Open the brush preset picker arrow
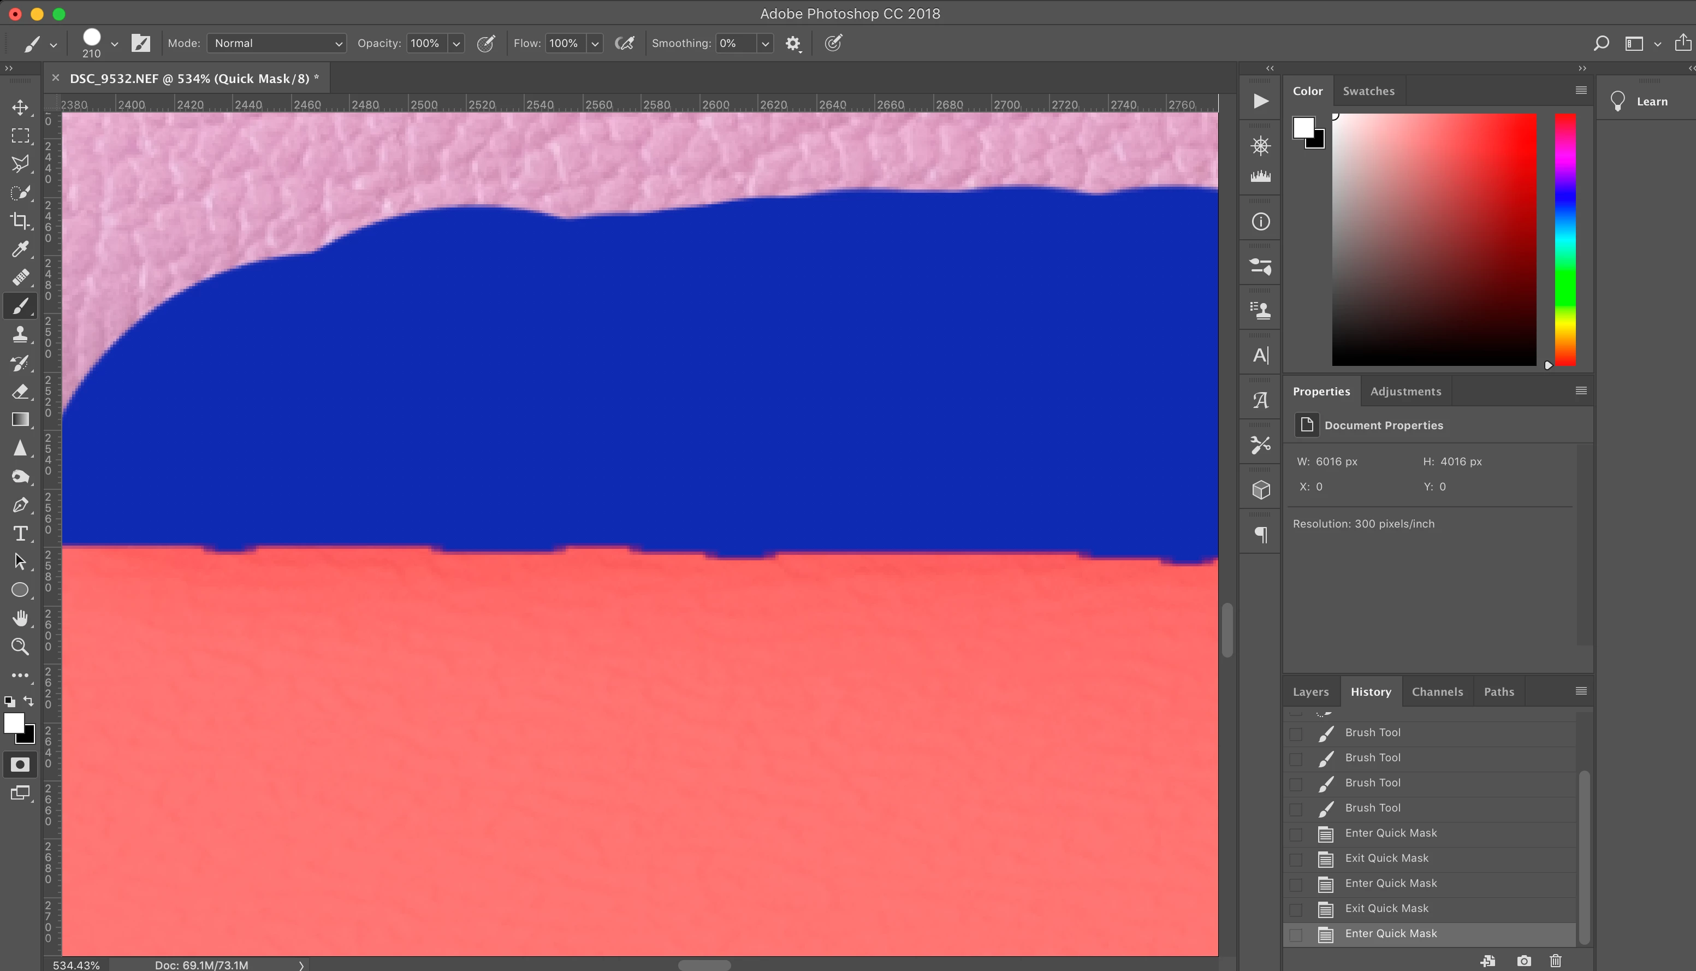 [115, 44]
